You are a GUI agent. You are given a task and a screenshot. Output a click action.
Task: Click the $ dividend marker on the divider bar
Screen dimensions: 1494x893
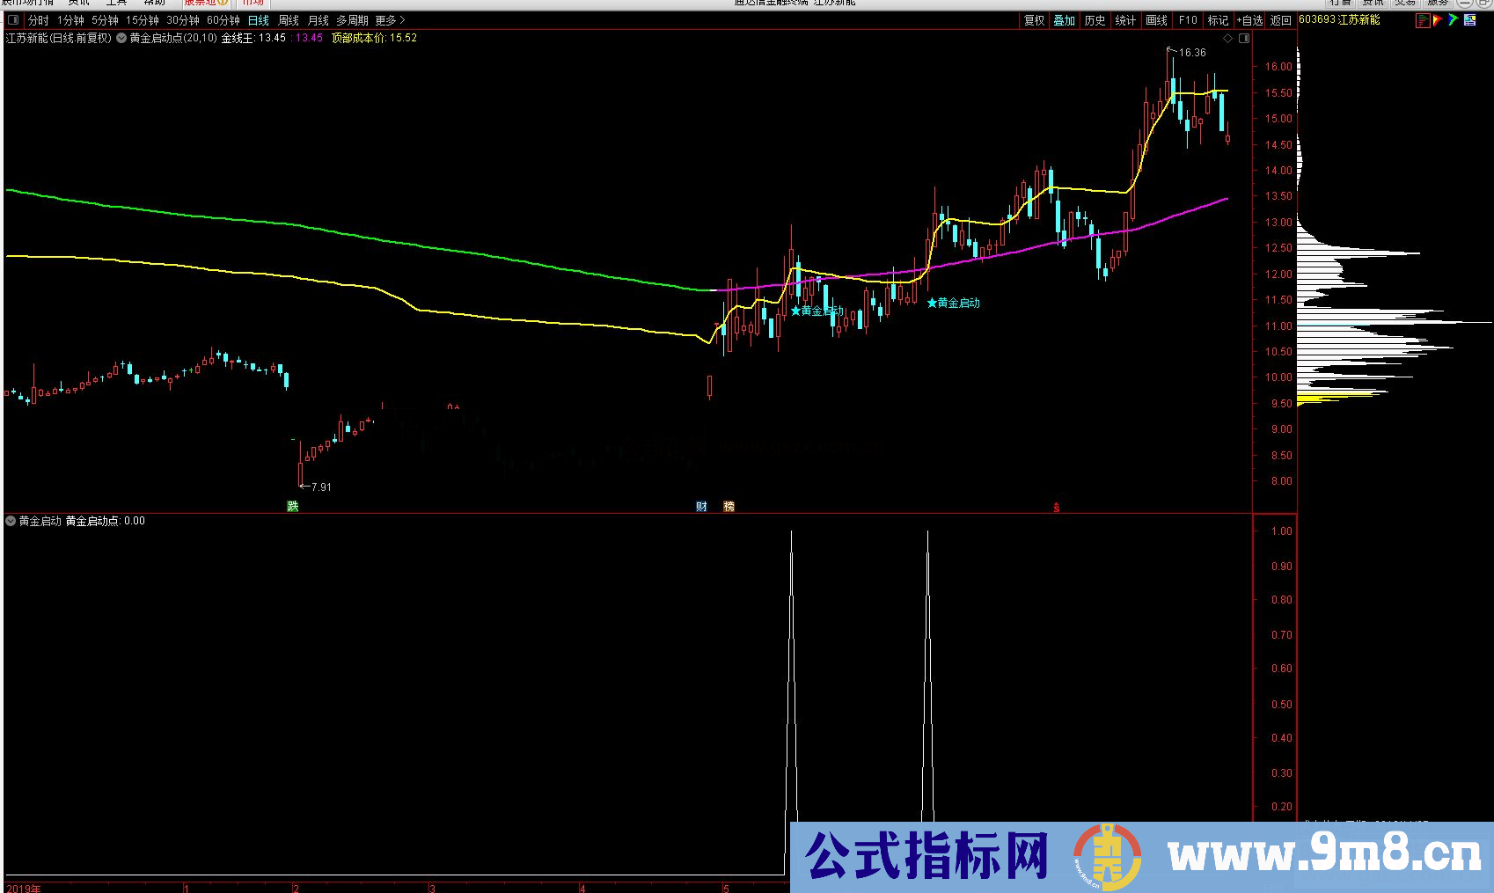pyautogui.click(x=1056, y=508)
